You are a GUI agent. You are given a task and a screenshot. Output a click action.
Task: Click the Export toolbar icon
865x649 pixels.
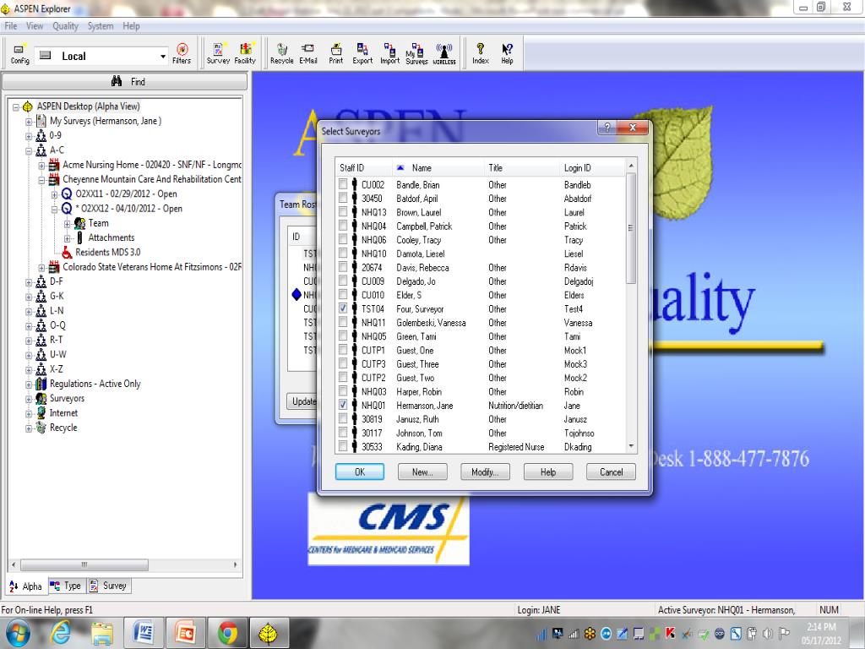[362, 53]
